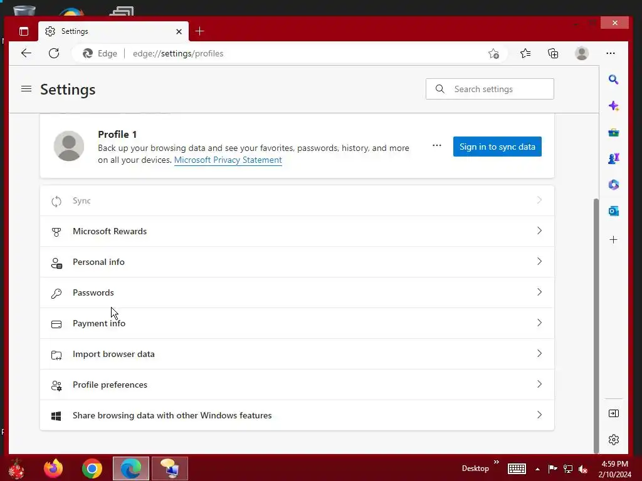Open Import browser data
The image size is (642, 481).
(297, 354)
